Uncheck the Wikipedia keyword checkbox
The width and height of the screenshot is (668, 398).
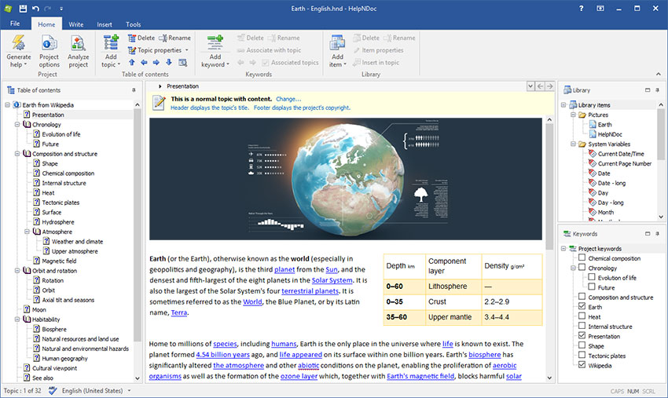(582, 365)
